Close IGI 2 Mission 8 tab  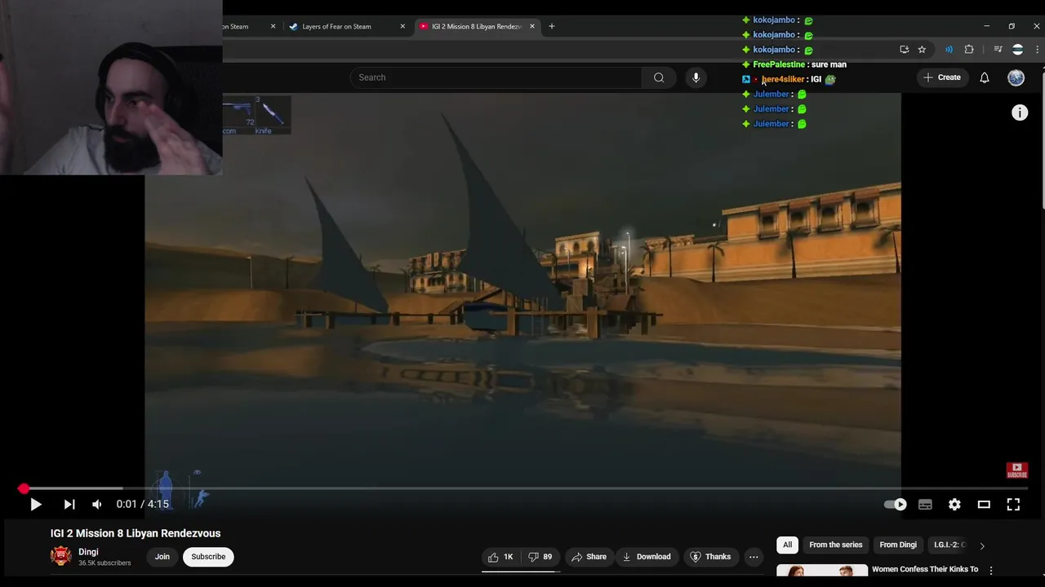(x=532, y=26)
